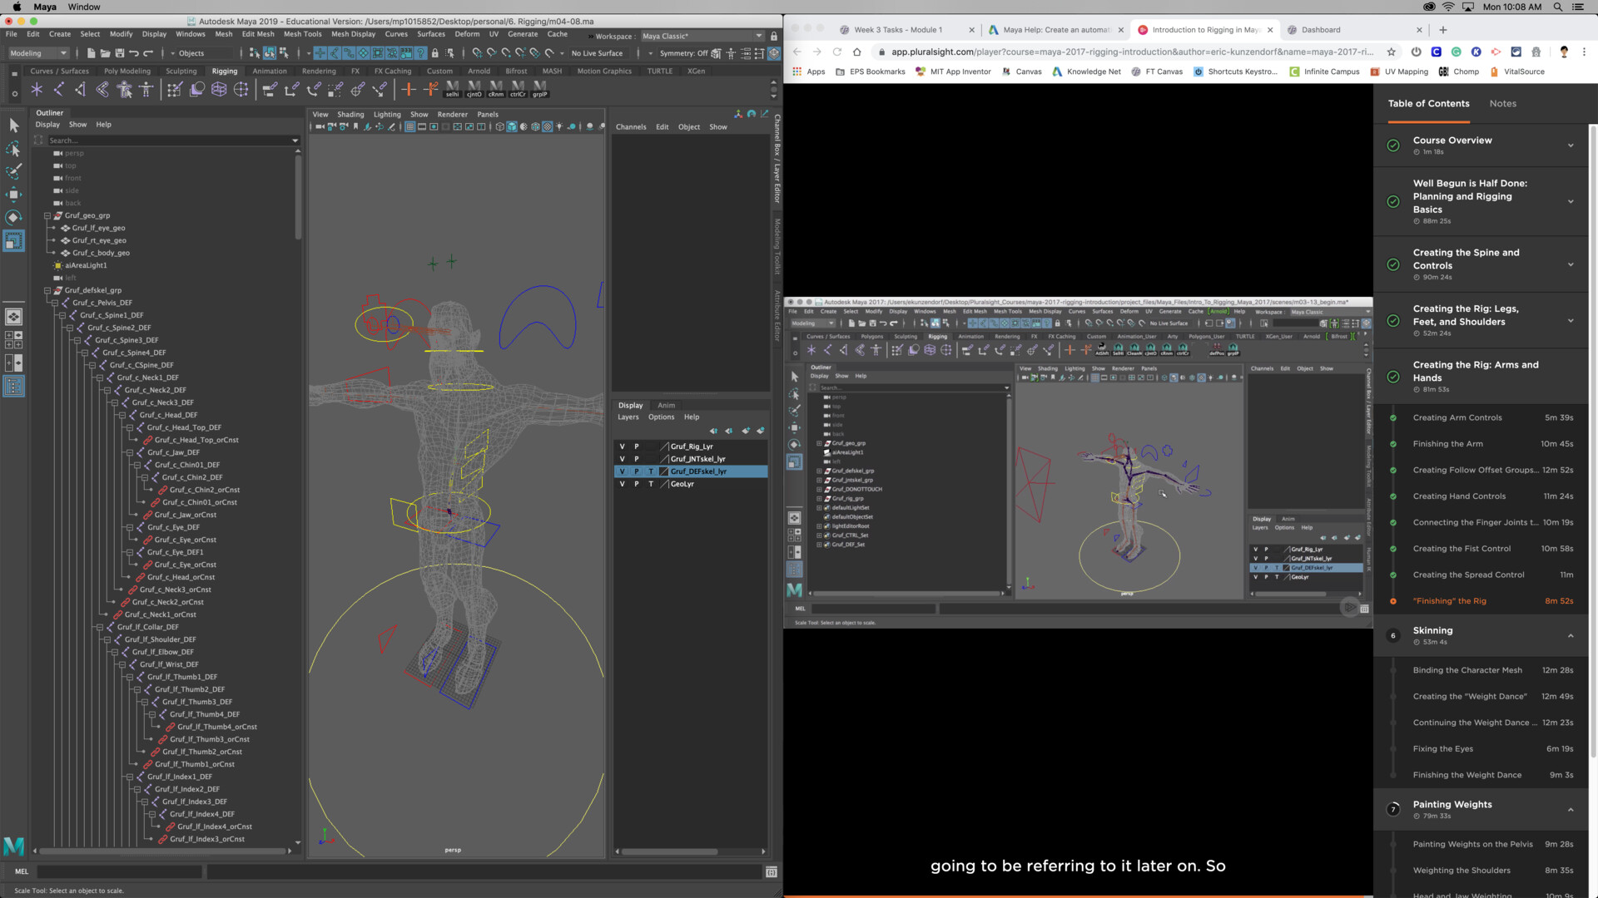This screenshot has width=1598, height=898.
Task: Toggle visibility of the GeoLyr layer
Action: pyautogui.click(x=622, y=483)
